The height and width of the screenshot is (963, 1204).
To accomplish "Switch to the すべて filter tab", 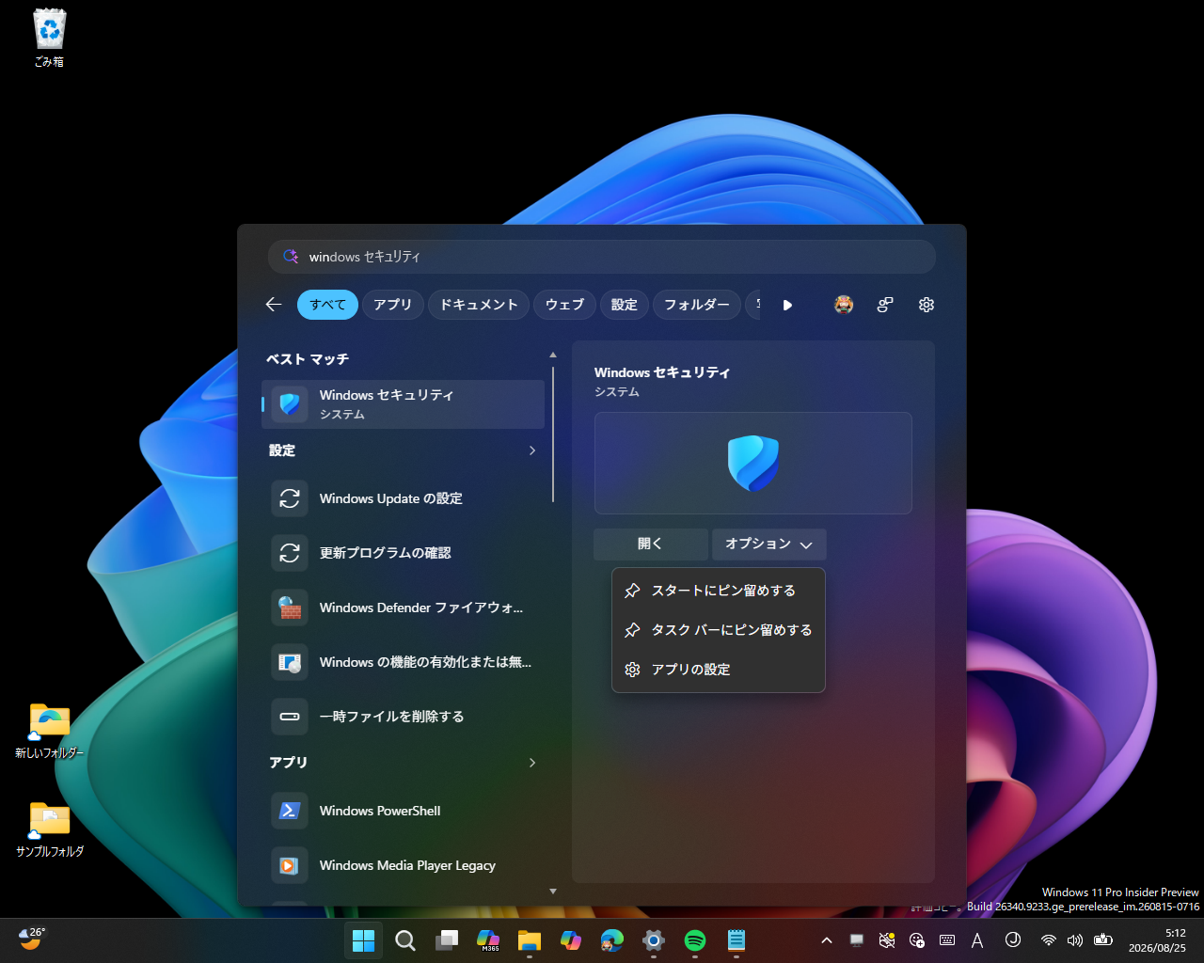I will (327, 305).
